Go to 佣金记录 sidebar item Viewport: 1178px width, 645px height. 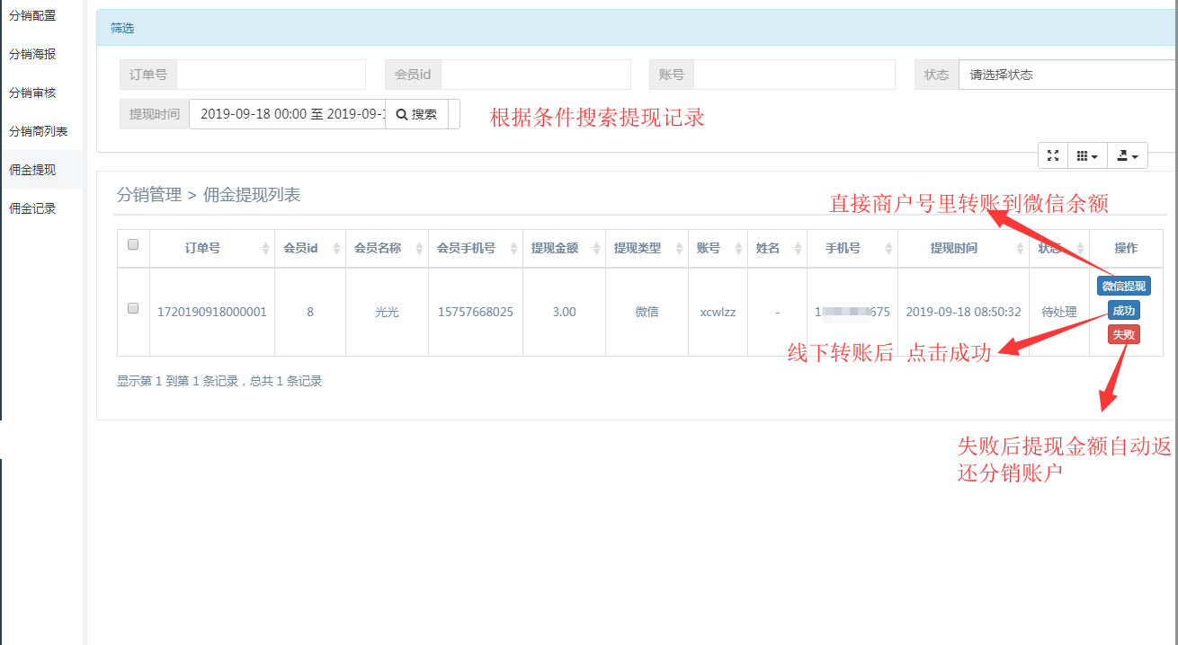point(33,208)
